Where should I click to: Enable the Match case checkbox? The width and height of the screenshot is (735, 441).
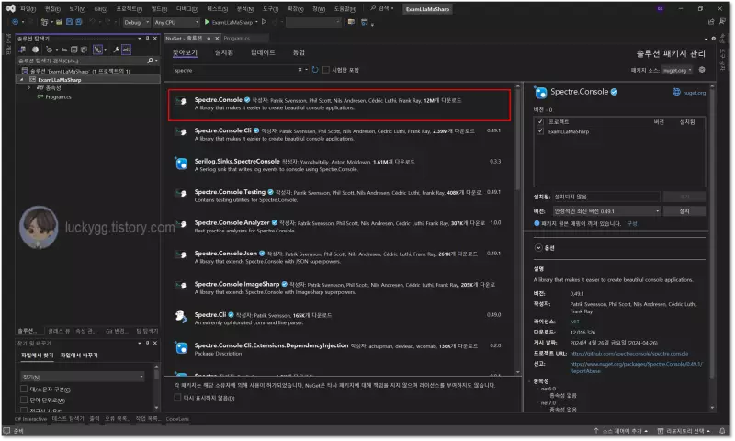coord(24,389)
